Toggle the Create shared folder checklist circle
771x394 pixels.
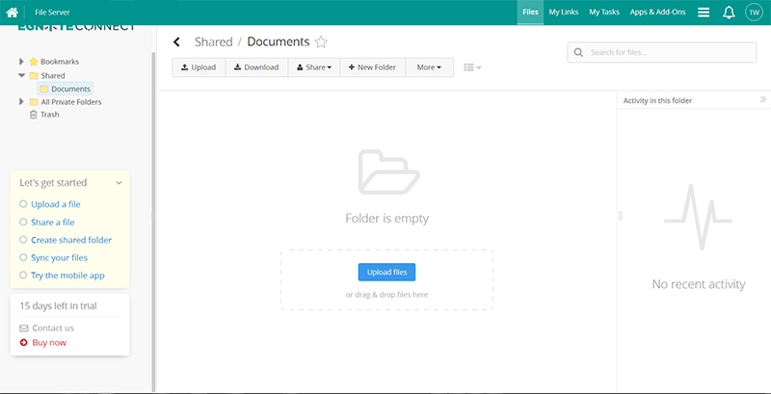[23, 240]
